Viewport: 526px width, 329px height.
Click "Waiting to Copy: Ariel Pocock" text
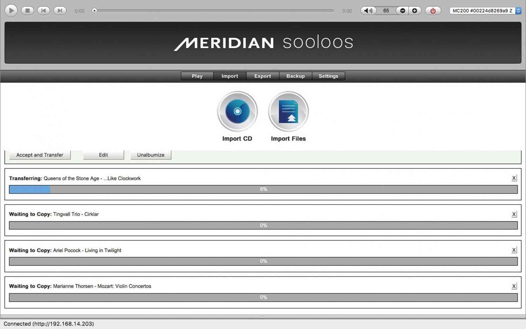pyautogui.click(x=65, y=250)
